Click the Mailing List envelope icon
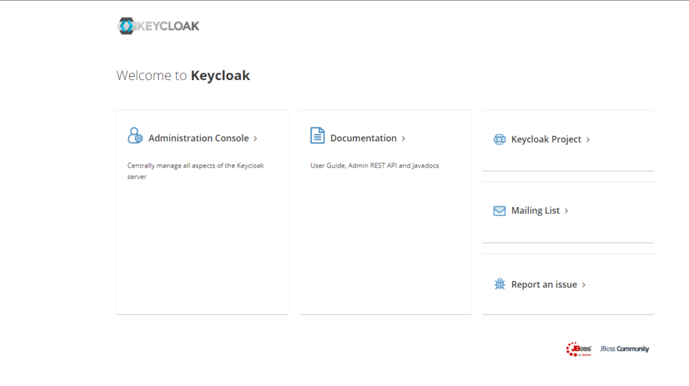Viewport: 689px width, 386px height. pyautogui.click(x=499, y=210)
